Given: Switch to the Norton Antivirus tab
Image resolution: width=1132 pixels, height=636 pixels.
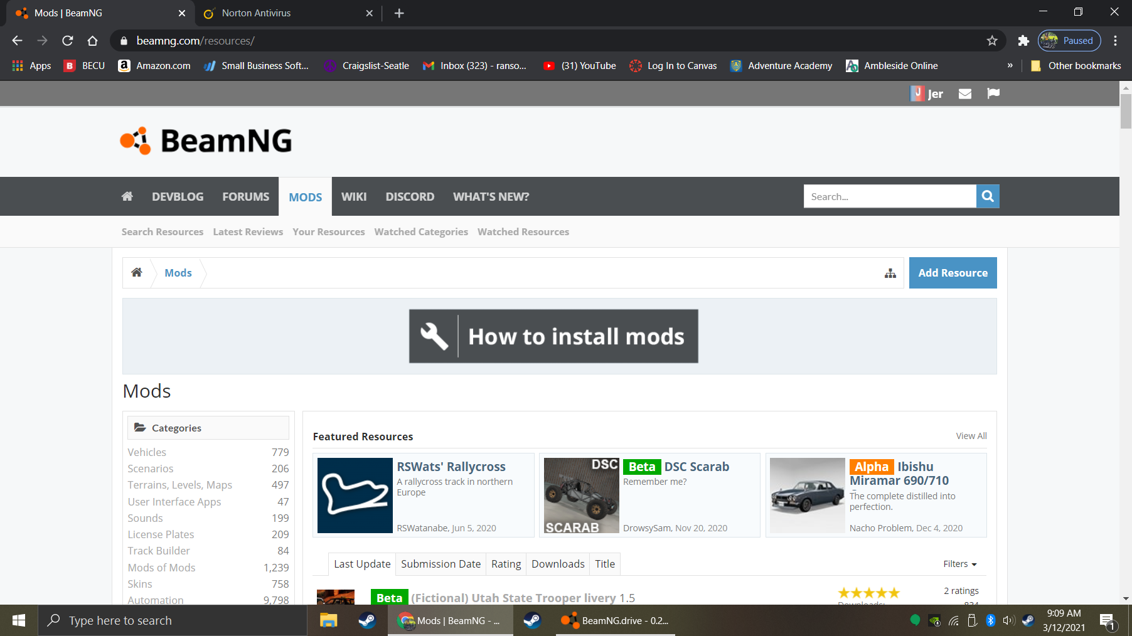Looking at the screenshot, I should 286,13.
